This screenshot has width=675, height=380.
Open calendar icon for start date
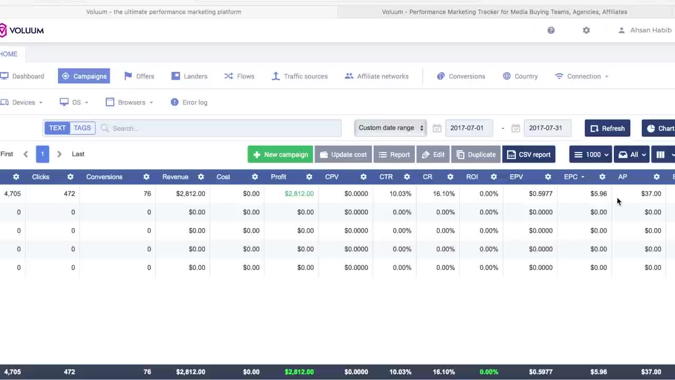click(437, 128)
